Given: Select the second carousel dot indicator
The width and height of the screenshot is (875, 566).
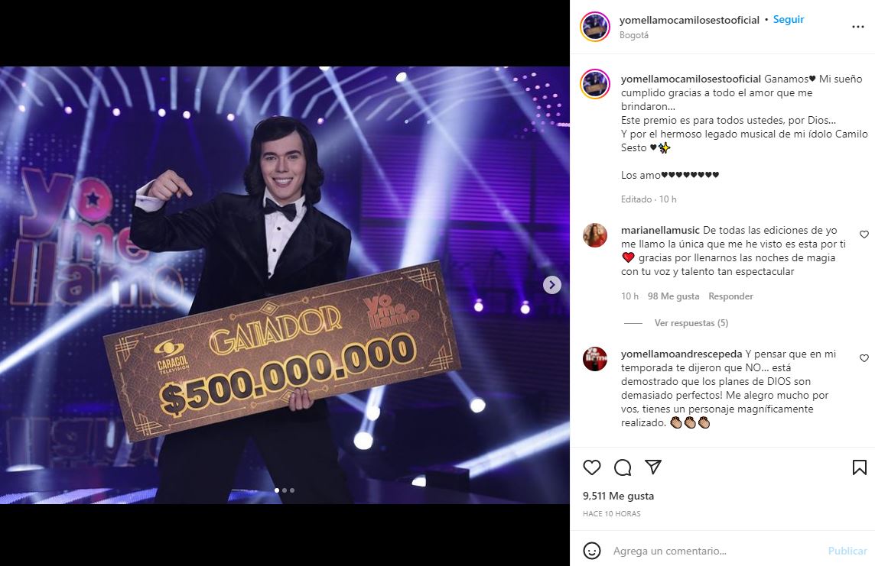Looking at the screenshot, I should pos(285,490).
